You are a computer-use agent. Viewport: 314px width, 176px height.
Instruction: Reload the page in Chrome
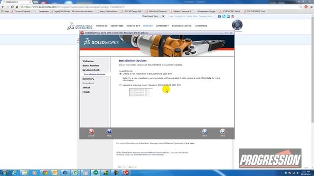[12, 7]
